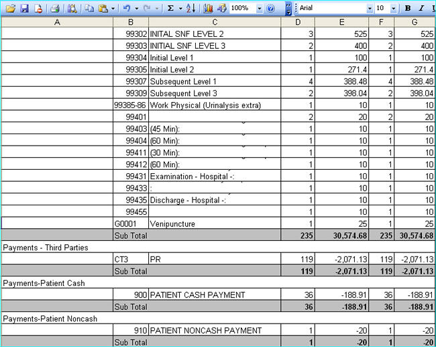436x347 pixels.
Task: Click the Open folder icon
Action: 10,8
